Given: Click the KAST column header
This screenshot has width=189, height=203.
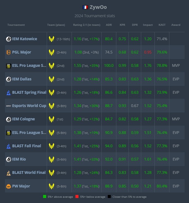Looking at the screenshot, I should 162,25.
